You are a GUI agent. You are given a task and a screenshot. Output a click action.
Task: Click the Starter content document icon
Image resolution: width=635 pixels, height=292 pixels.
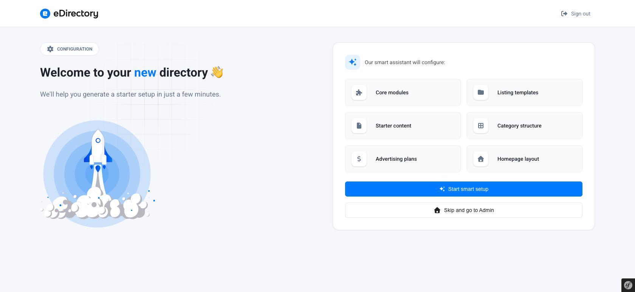[359, 126]
